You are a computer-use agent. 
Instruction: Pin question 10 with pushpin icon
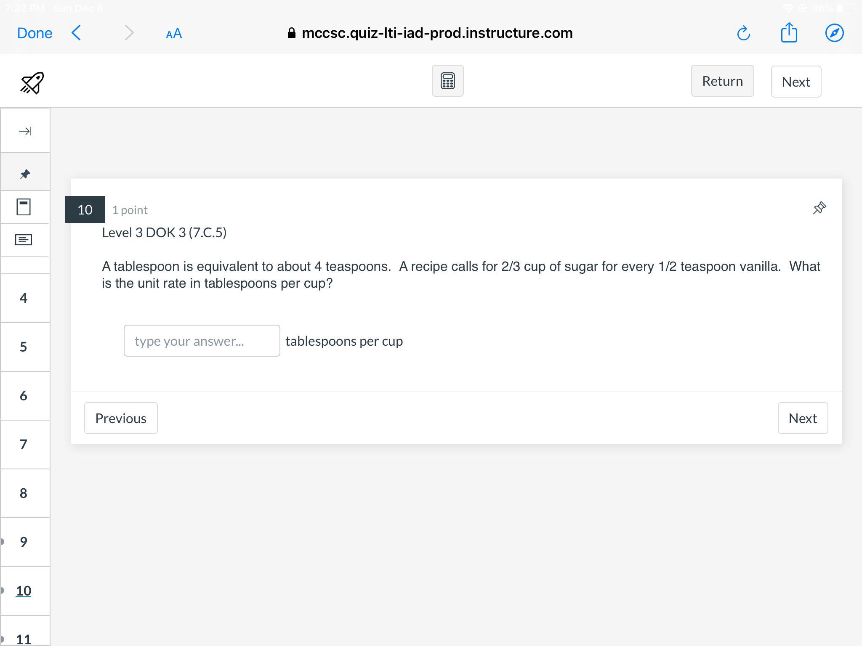819,208
